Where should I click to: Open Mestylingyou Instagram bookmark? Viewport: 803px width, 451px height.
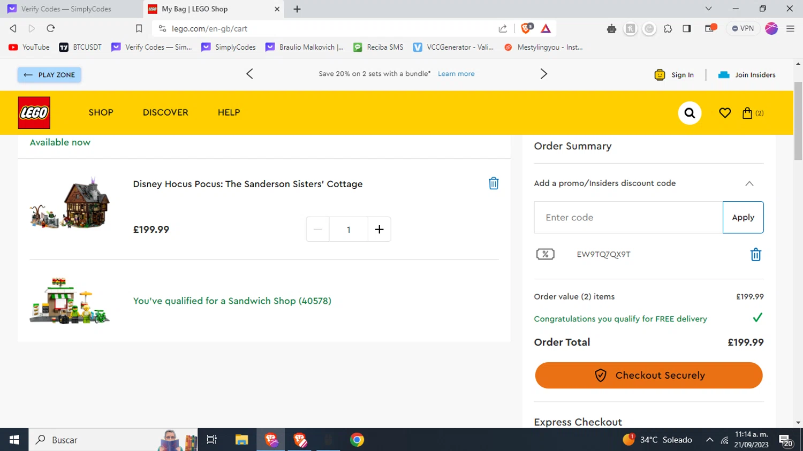[543, 47]
